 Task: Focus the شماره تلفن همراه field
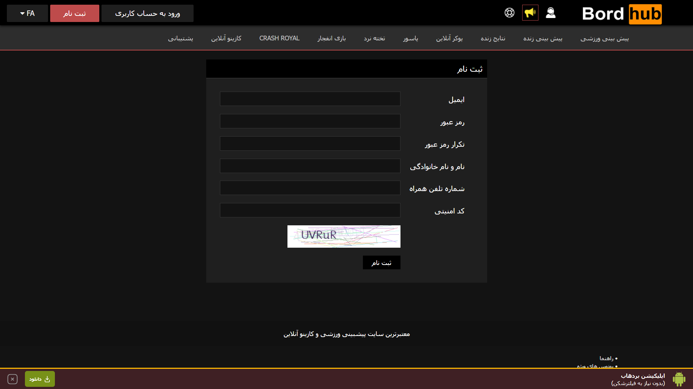tap(310, 188)
